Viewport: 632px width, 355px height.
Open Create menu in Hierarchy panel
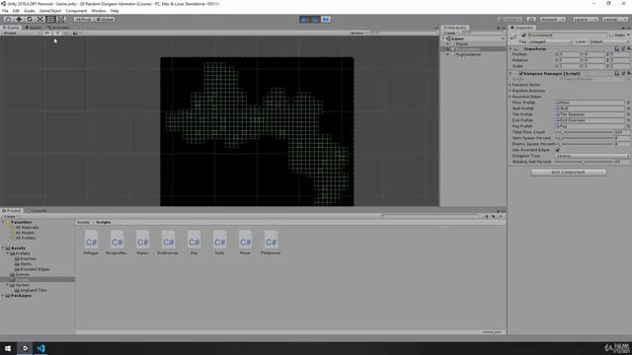[450, 33]
